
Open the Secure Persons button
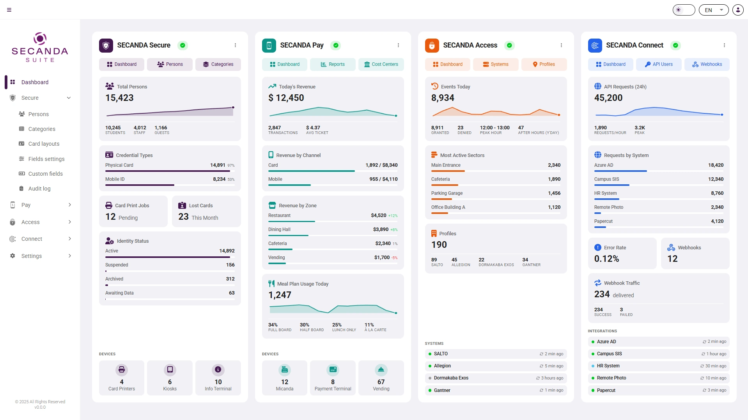[170, 64]
